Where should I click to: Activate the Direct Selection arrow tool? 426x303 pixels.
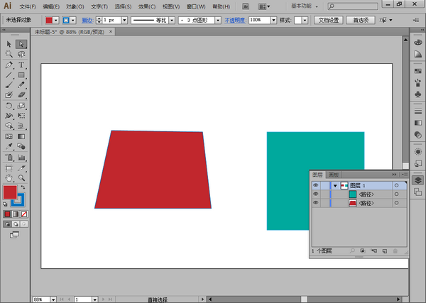21,44
